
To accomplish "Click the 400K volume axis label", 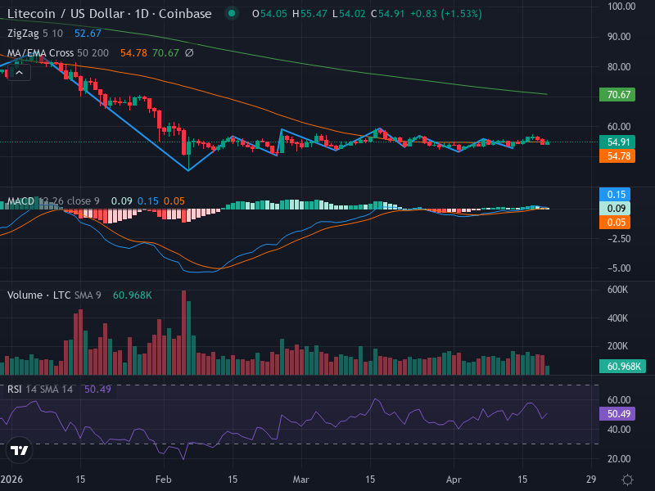I will point(617,318).
